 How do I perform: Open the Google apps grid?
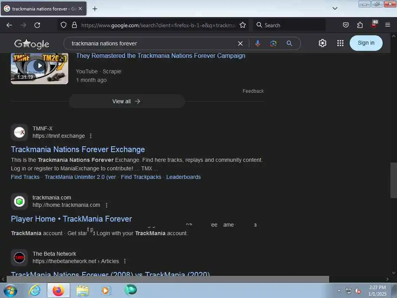340,43
